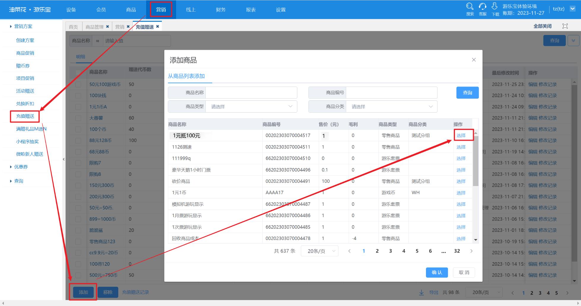
Task: Click the export download icon near 导出
Action: (x=421, y=292)
